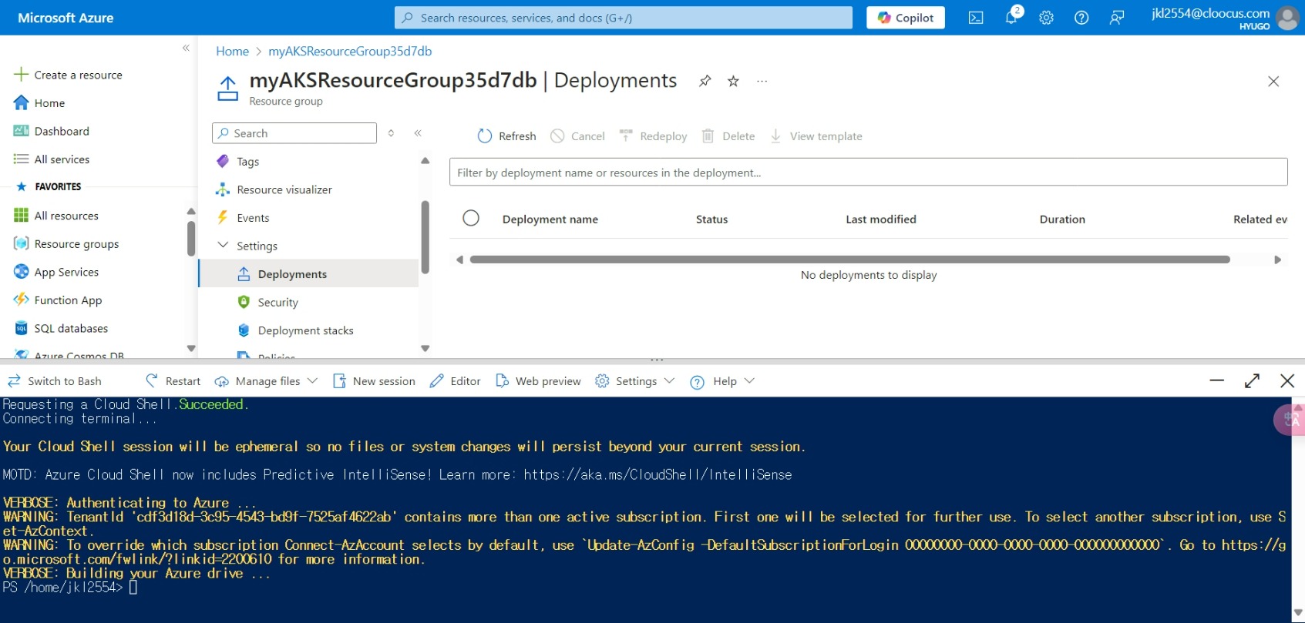The width and height of the screenshot is (1305, 623).
Task: Click View template
Action: (x=816, y=136)
